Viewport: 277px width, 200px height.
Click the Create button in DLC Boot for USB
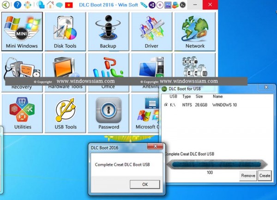(265, 176)
